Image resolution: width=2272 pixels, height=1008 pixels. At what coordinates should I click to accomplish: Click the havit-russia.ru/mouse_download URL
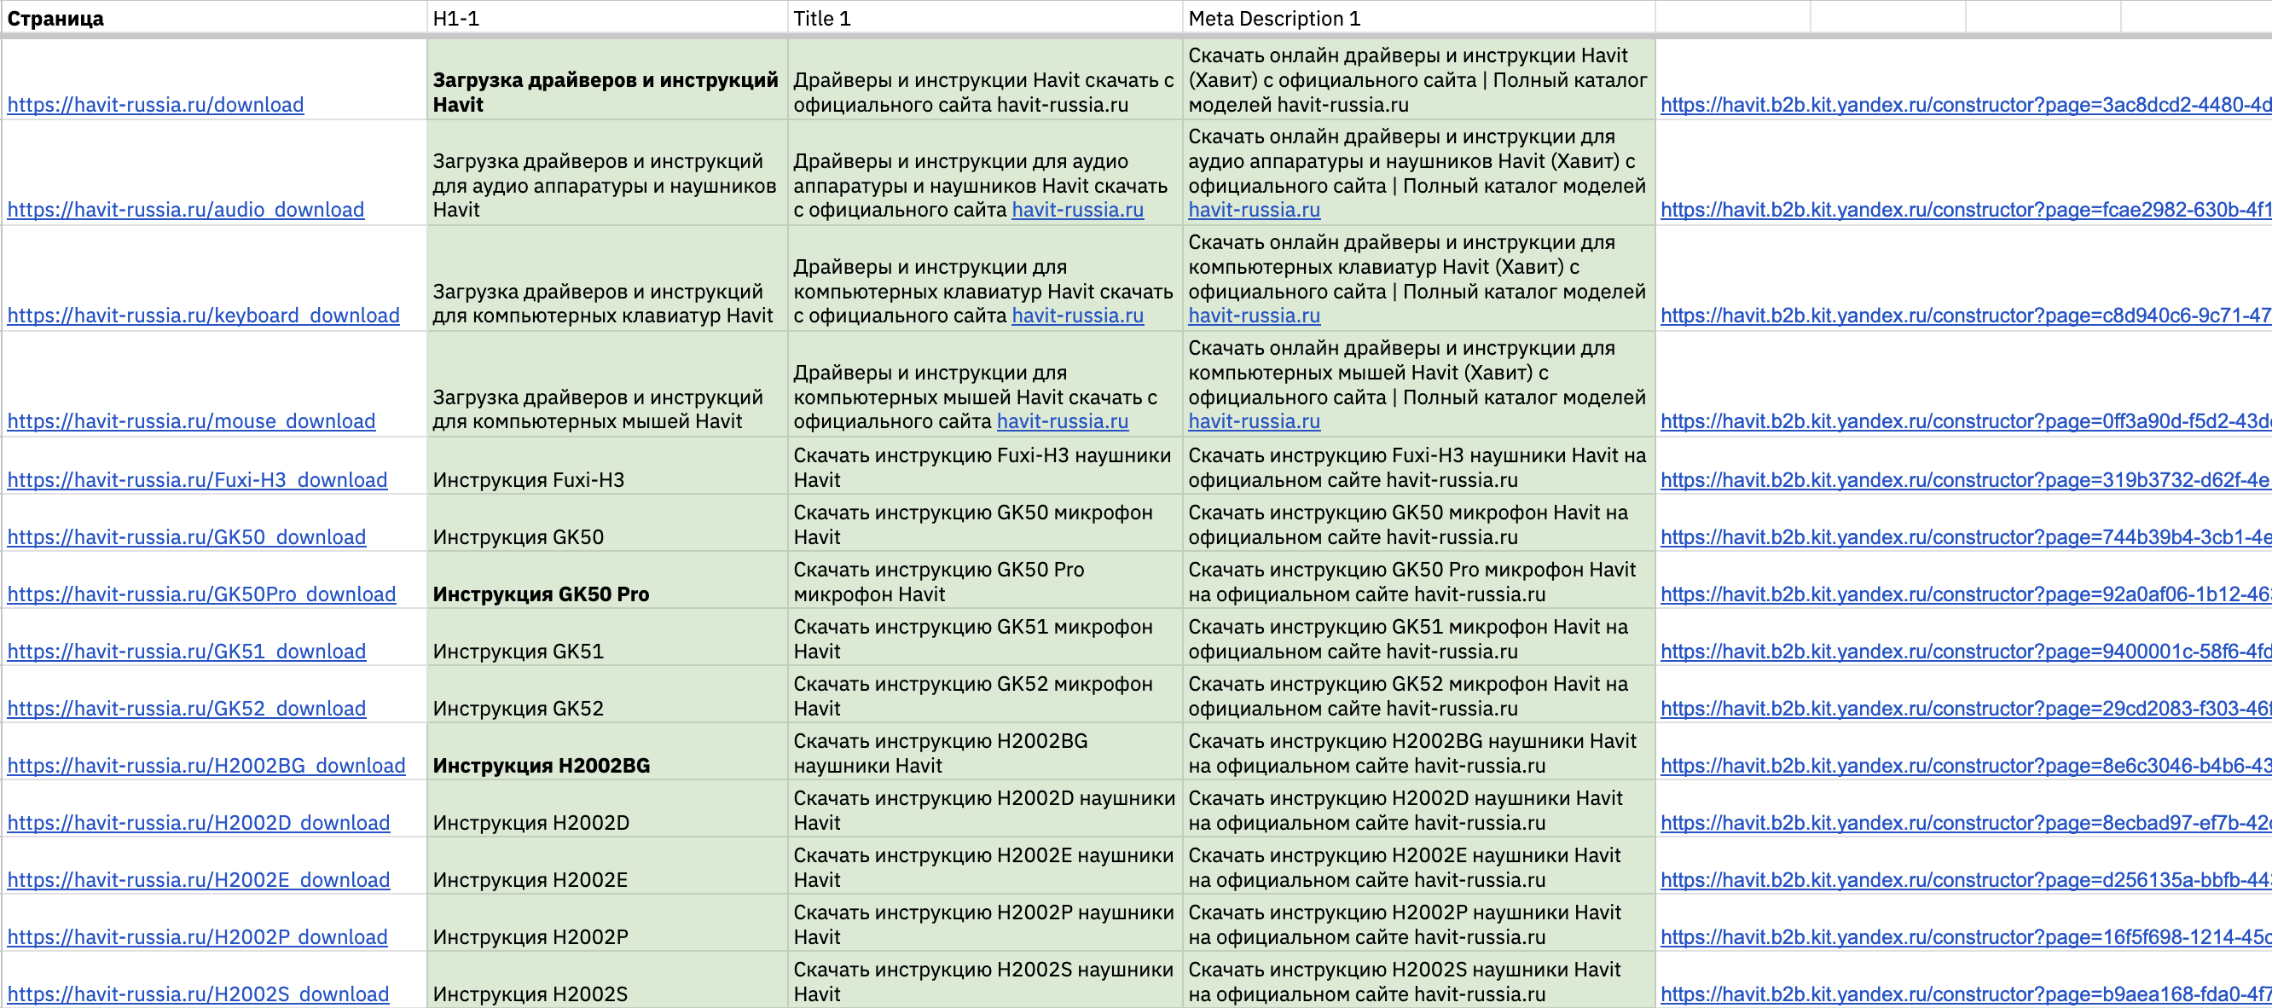coord(191,420)
